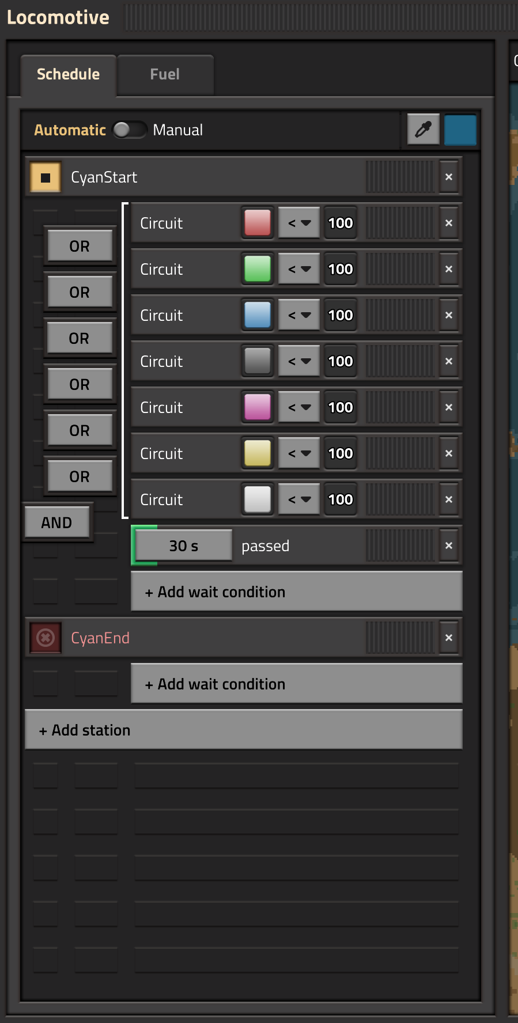Select the pink signal icon in Circuit condition
The width and height of the screenshot is (518, 1023).
[x=258, y=407]
